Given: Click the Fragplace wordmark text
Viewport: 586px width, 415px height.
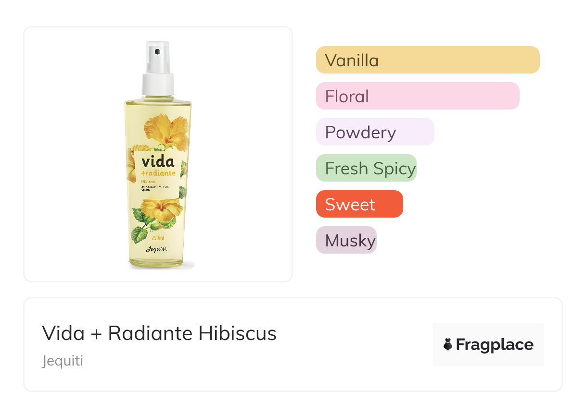Looking at the screenshot, I should [494, 344].
